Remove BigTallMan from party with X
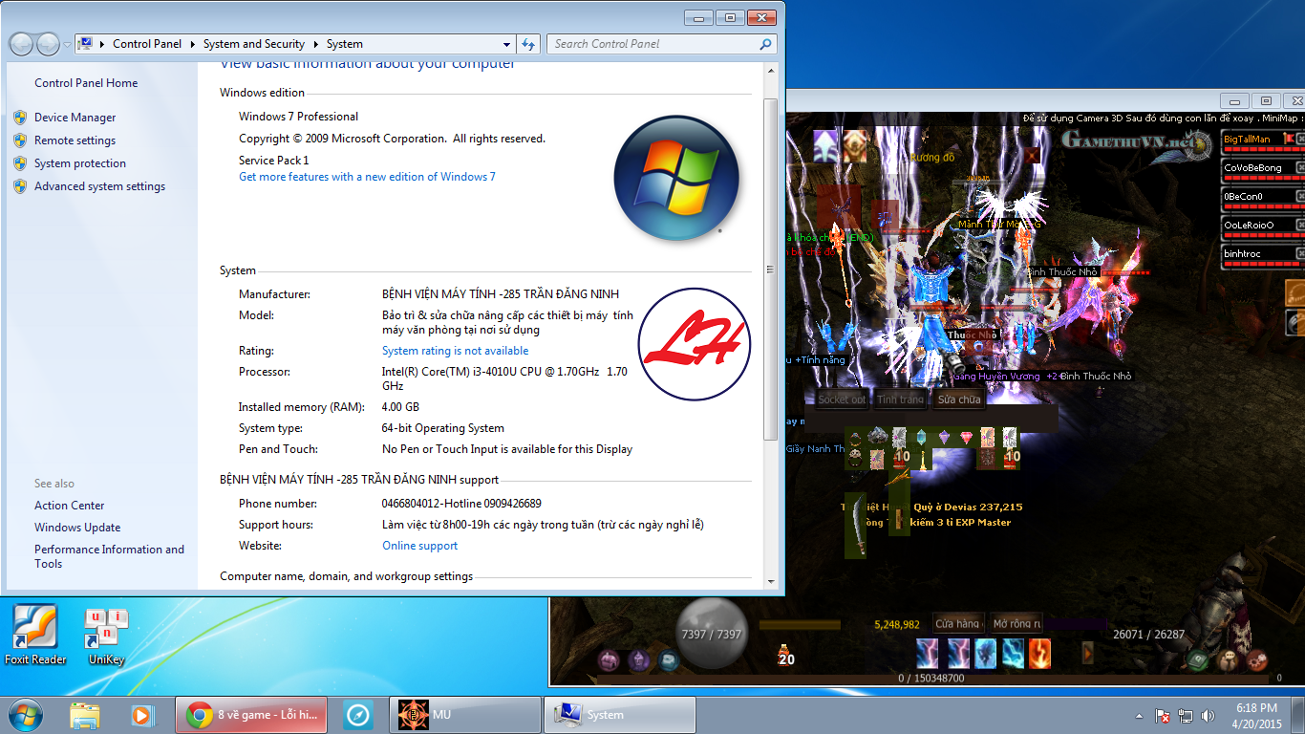 pos(1300,140)
